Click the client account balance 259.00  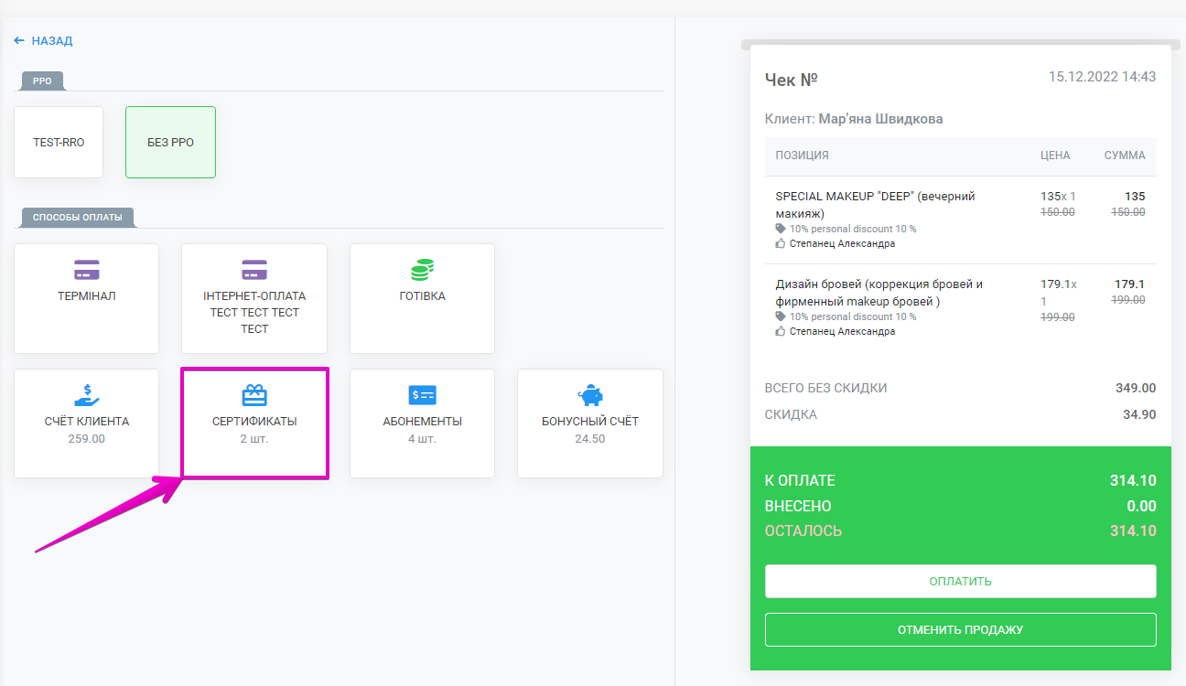coord(87,439)
